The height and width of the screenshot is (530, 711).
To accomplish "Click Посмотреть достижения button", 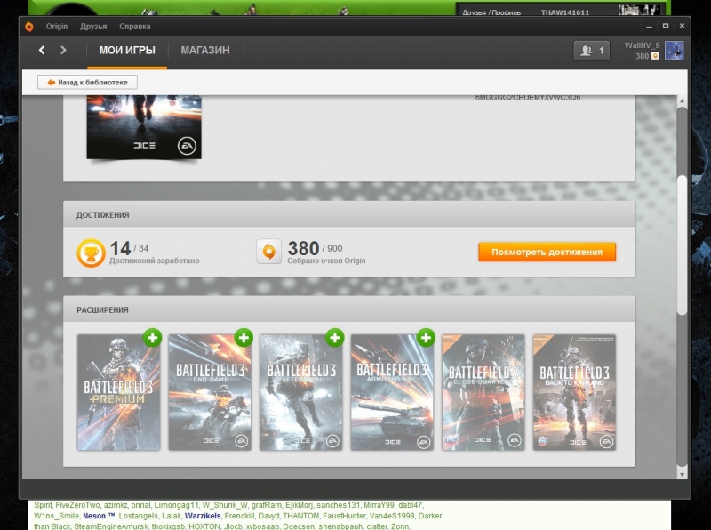I will pos(547,252).
